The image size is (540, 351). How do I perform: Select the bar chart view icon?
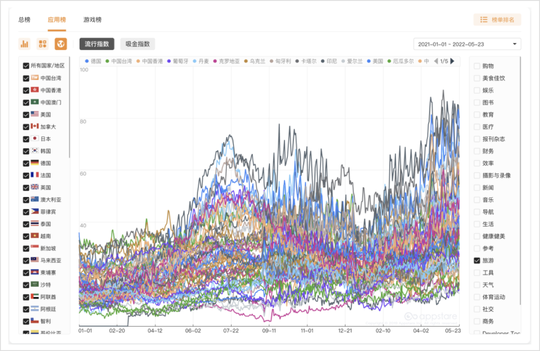[x=24, y=43]
